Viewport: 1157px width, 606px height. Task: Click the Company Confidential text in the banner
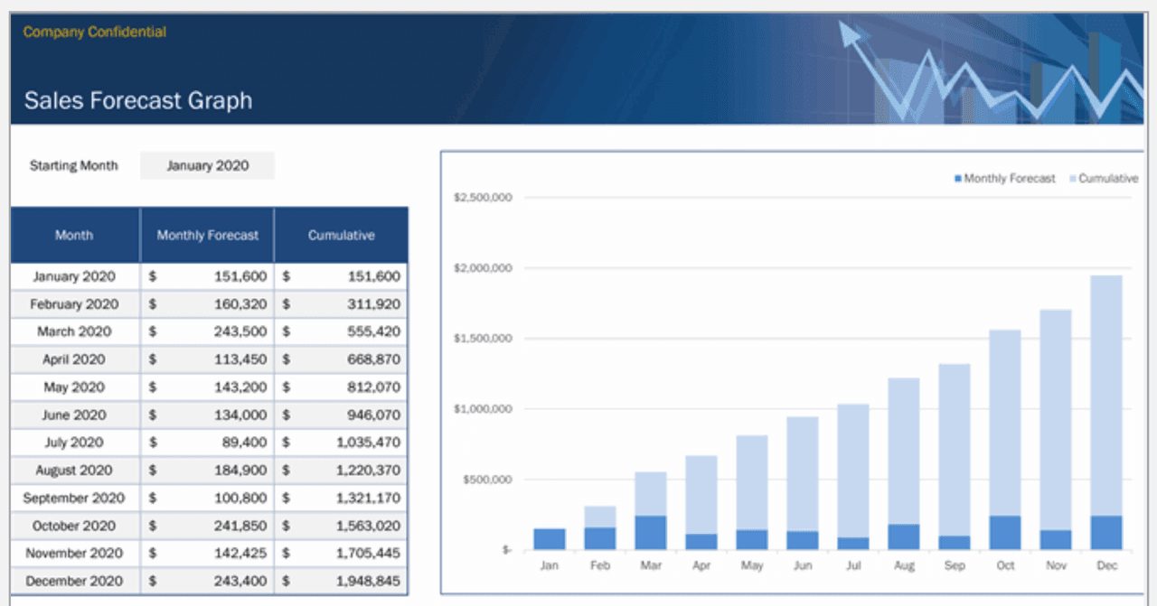(95, 33)
